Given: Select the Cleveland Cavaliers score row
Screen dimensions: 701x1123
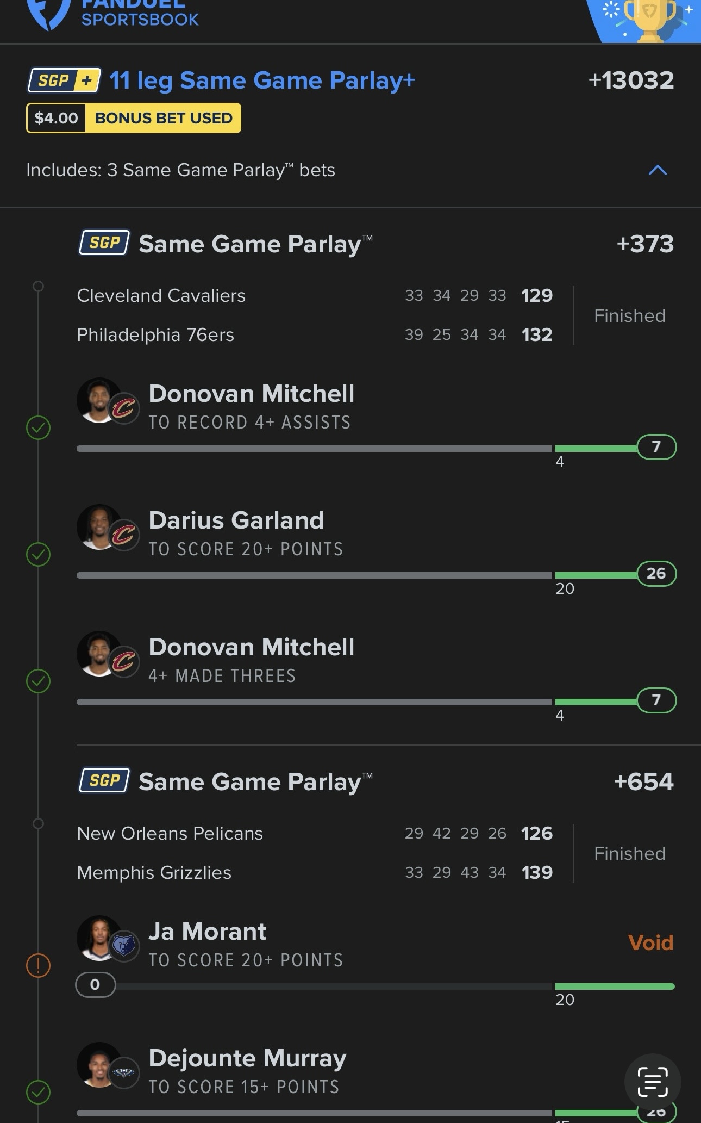Looking at the screenshot, I should coord(315,295).
